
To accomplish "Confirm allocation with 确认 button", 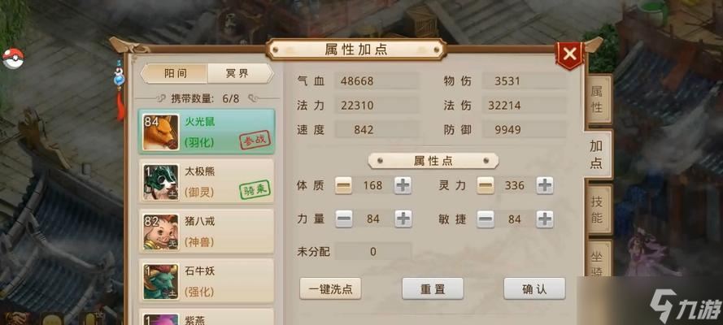I will pyautogui.click(x=534, y=288).
